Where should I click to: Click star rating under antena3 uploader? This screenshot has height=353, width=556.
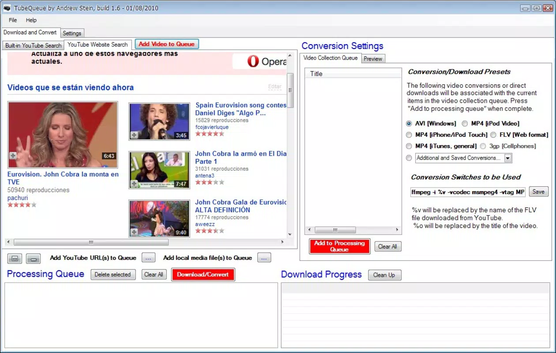pos(210,182)
